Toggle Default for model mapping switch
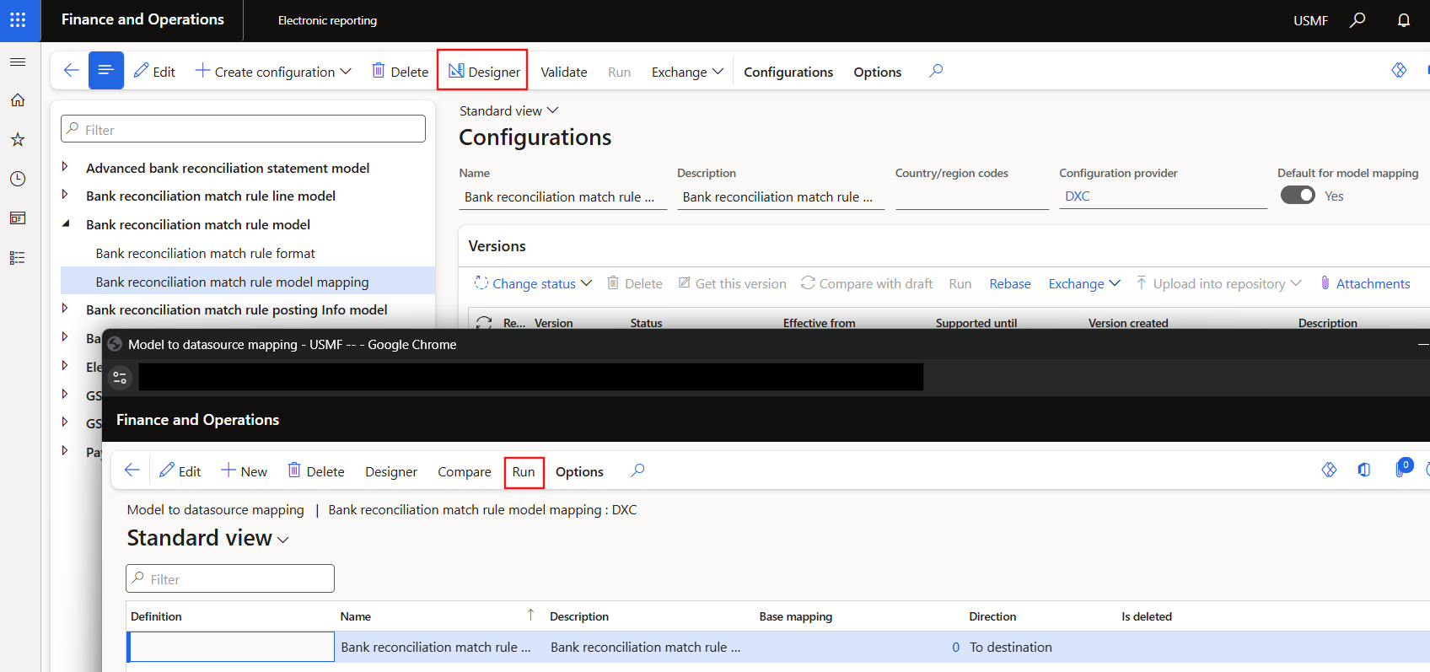The height and width of the screenshot is (672, 1430). (x=1298, y=196)
